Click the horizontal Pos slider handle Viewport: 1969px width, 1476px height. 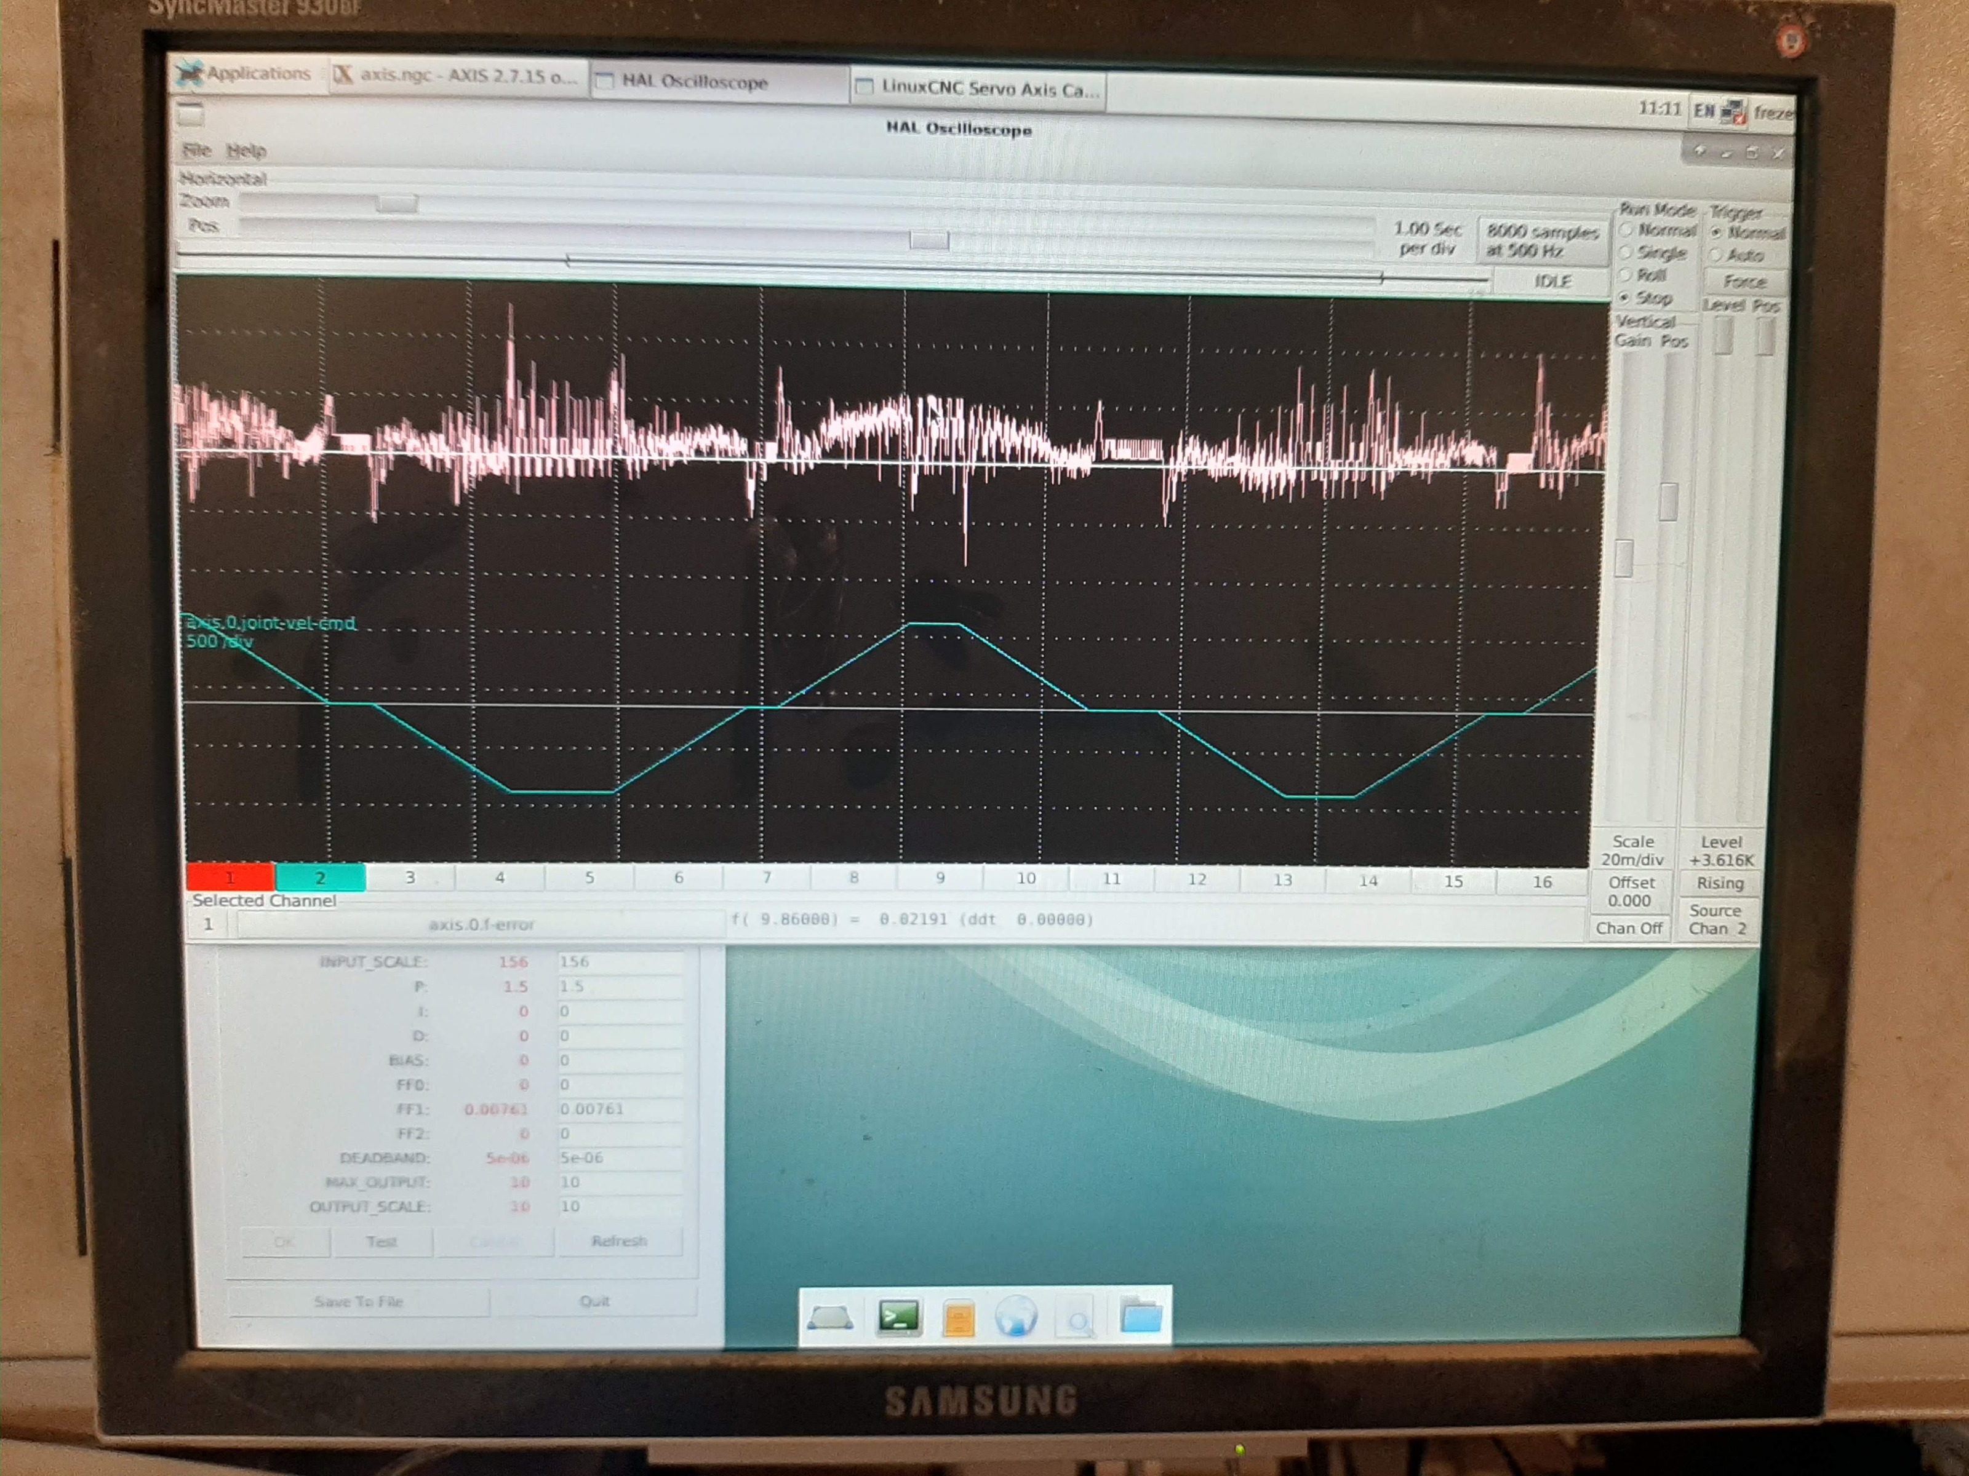pos(929,239)
